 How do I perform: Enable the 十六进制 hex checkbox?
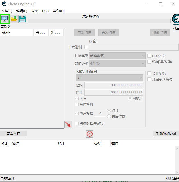[86, 47]
